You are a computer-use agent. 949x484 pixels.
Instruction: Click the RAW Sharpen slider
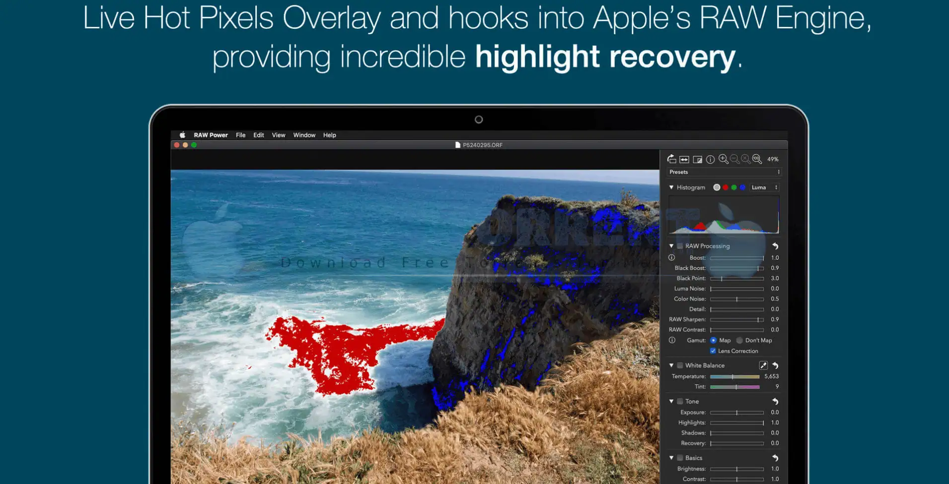[737, 320]
